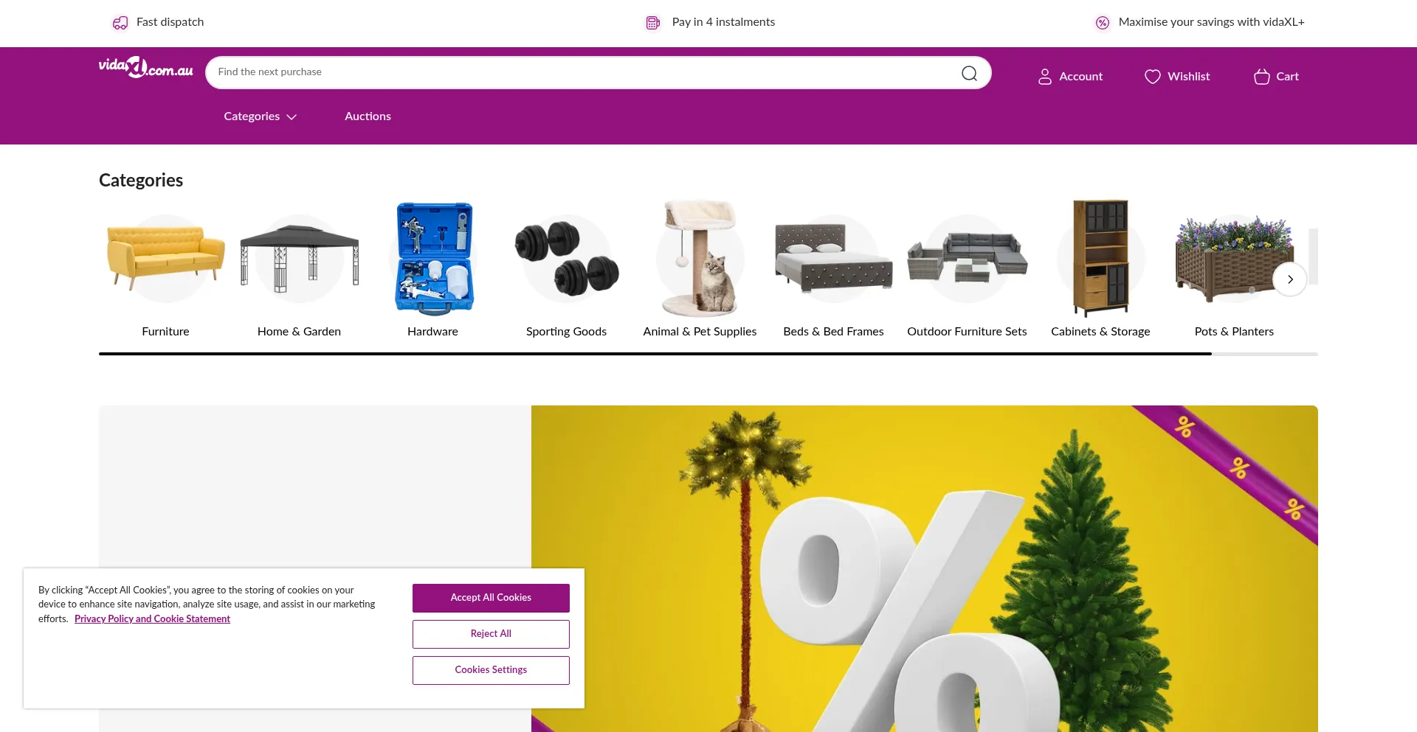Viewport: 1417px width, 732px height.
Task: Accept All Cookies
Action: pyautogui.click(x=491, y=598)
